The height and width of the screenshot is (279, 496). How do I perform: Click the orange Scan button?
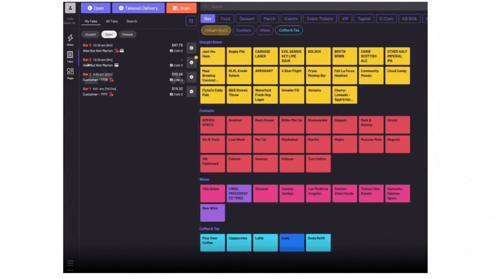[x=181, y=8]
